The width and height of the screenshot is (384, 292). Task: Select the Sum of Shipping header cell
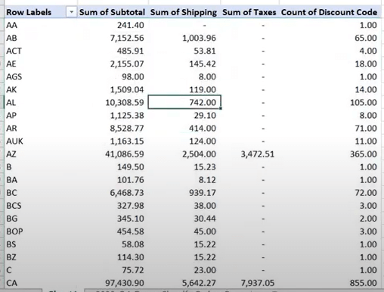tap(184, 12)
